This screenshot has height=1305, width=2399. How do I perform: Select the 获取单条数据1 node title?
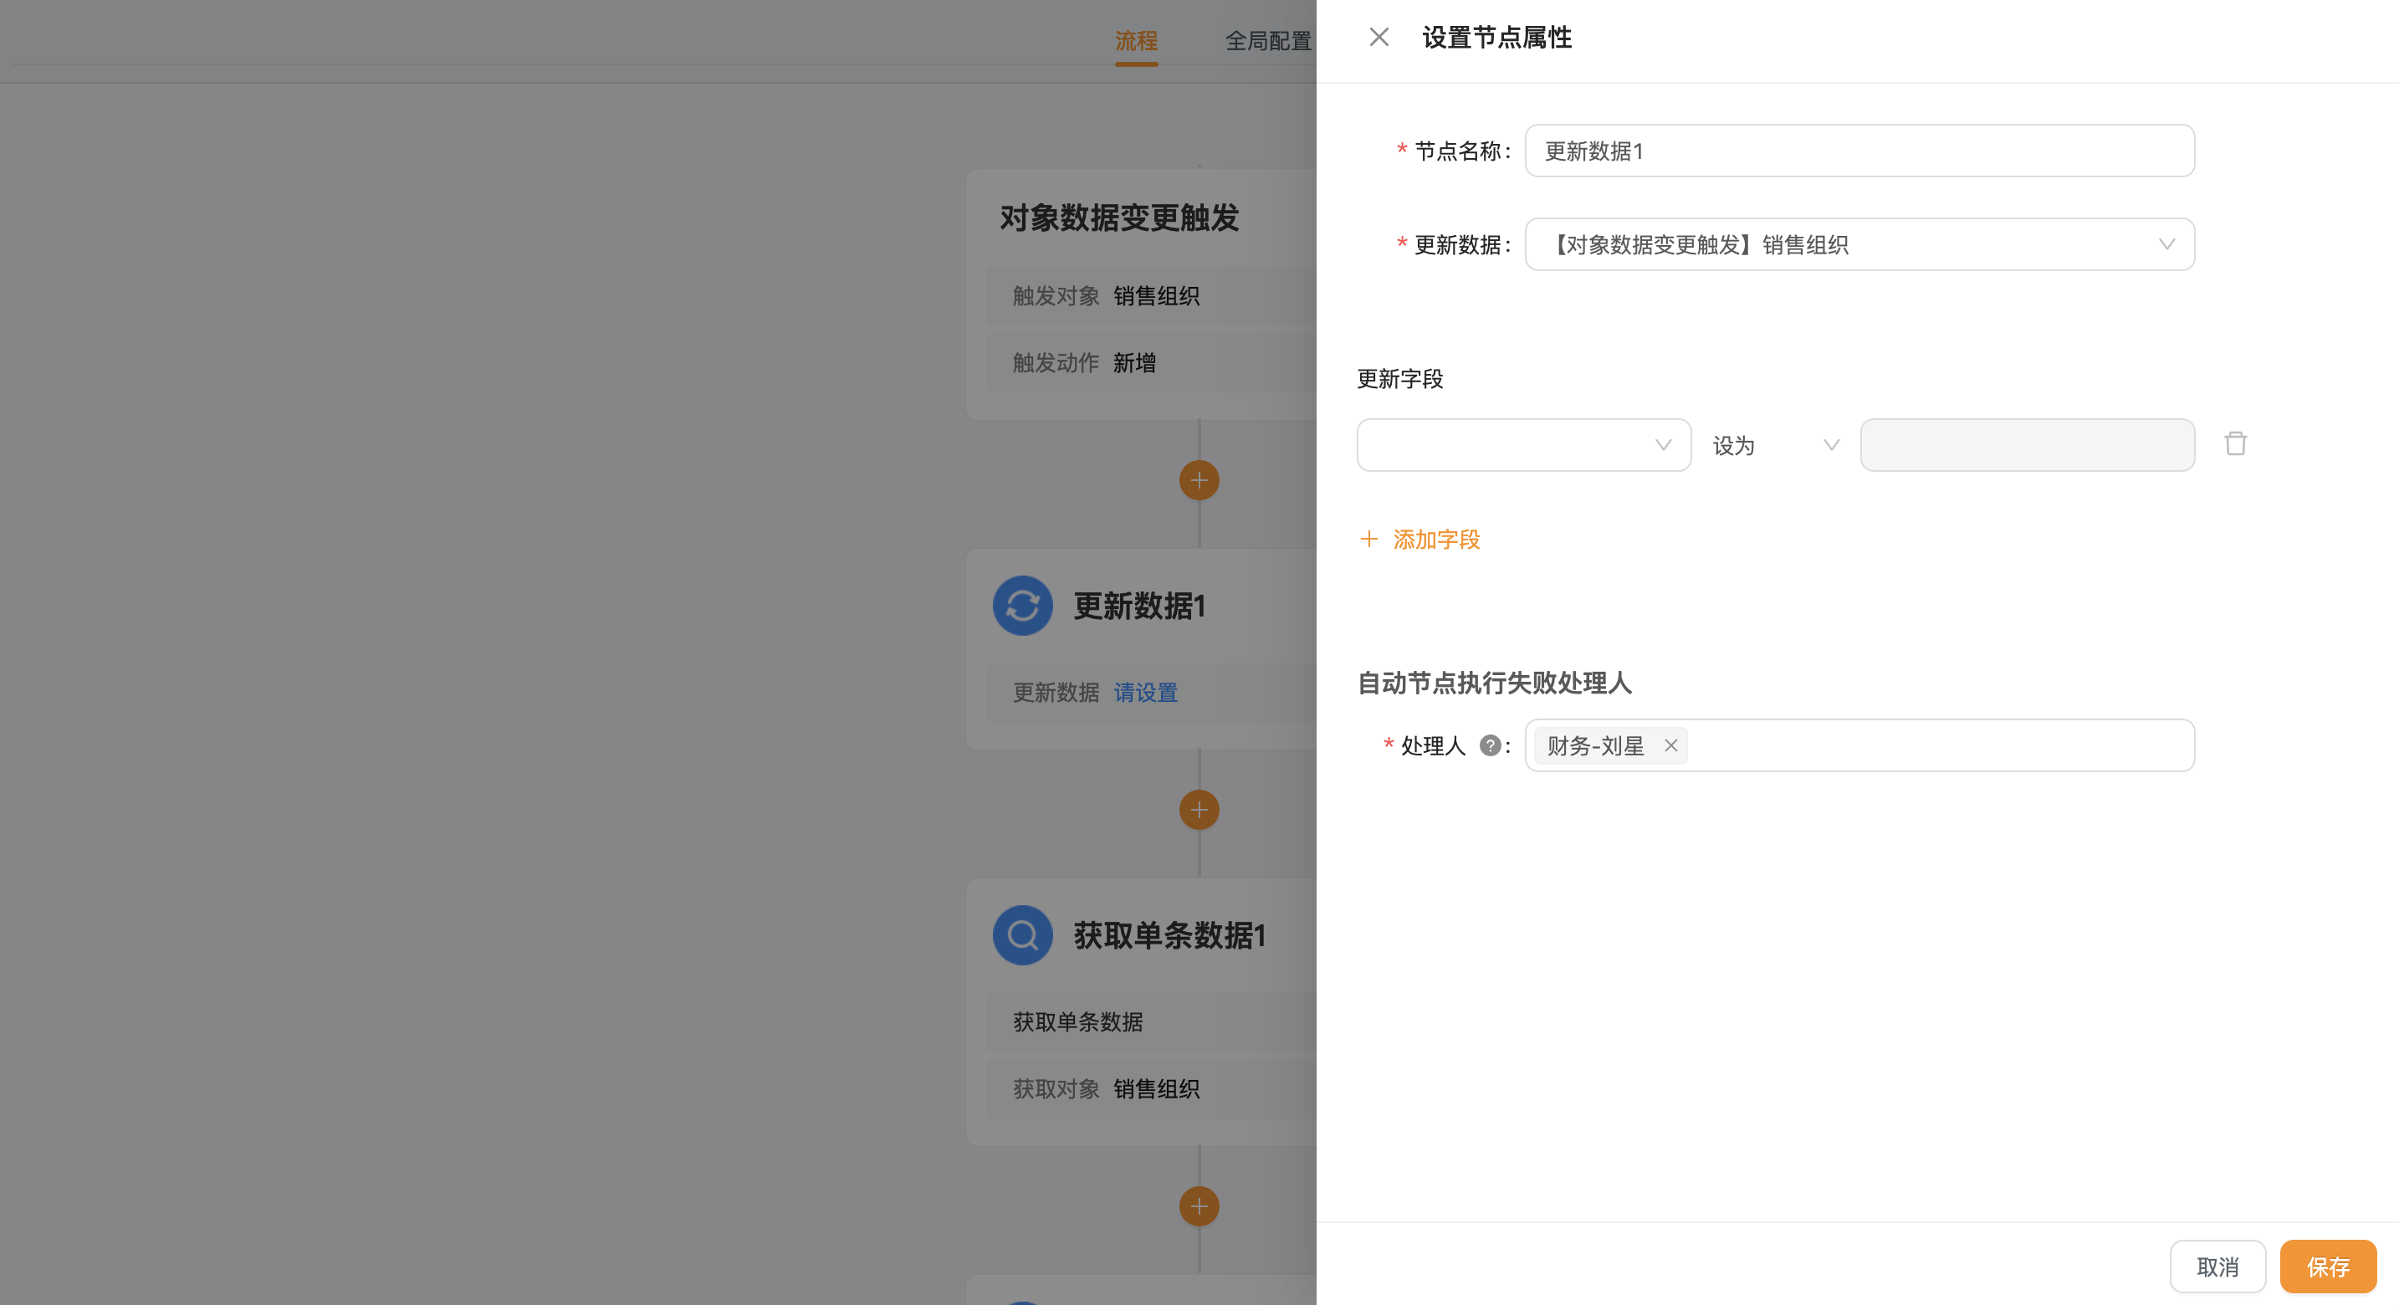(1169, 935)
